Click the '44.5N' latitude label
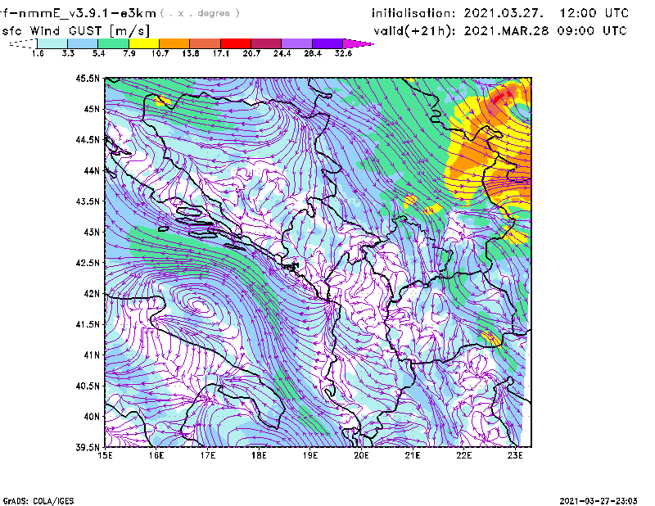Image resolution: width=655 pixels, height=506 pixels. [x=88, y=139]
